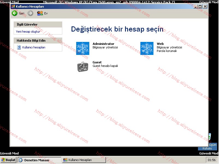This screenshot has height=164, width=219.
Task: Choose the Web account name
Action: coord(160,44)
